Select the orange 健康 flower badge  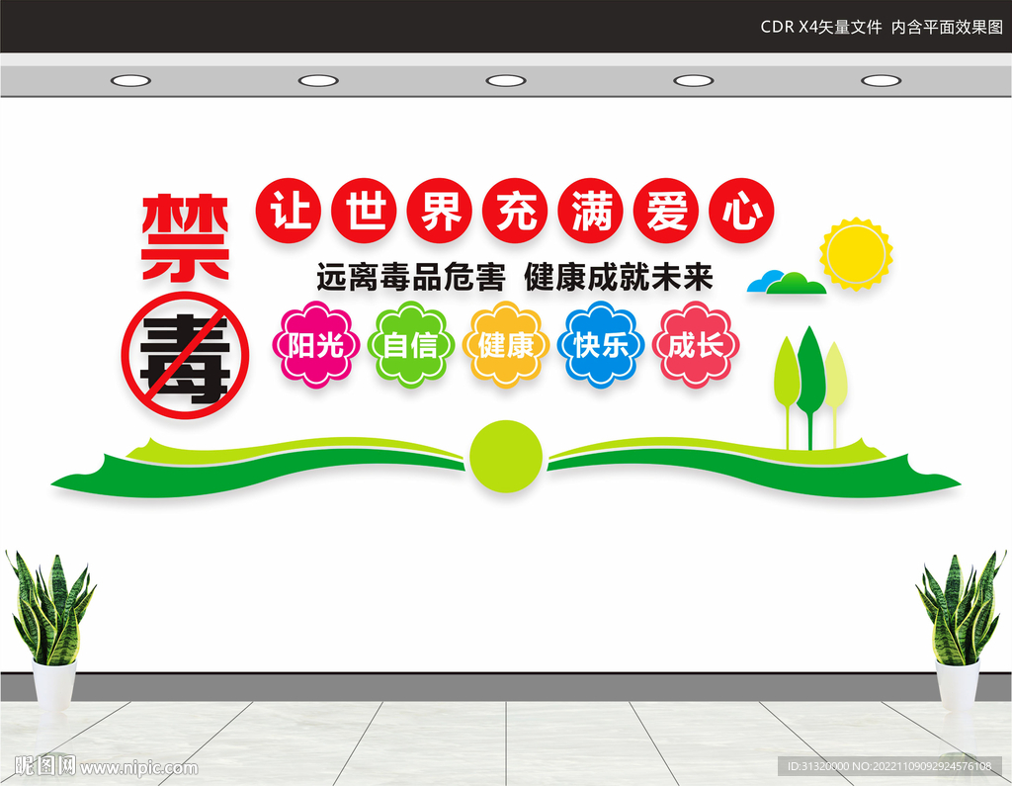tap(505, 344)
